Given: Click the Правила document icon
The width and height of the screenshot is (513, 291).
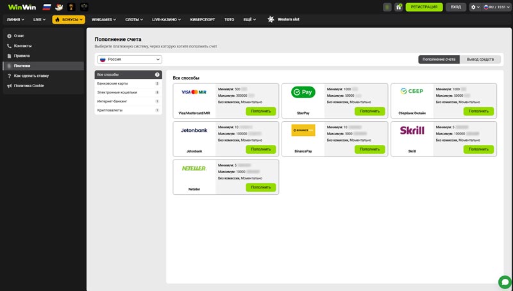Looking at the screenshot, I should coord(9,56).
